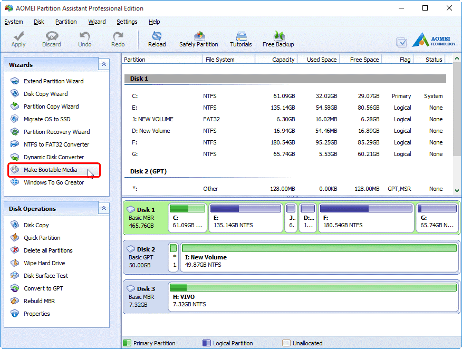Viewport: 462px width, 349px height.
Task: Select the *: Other MSR partition row
Action: pyautogui.click(x=285, y=189)
